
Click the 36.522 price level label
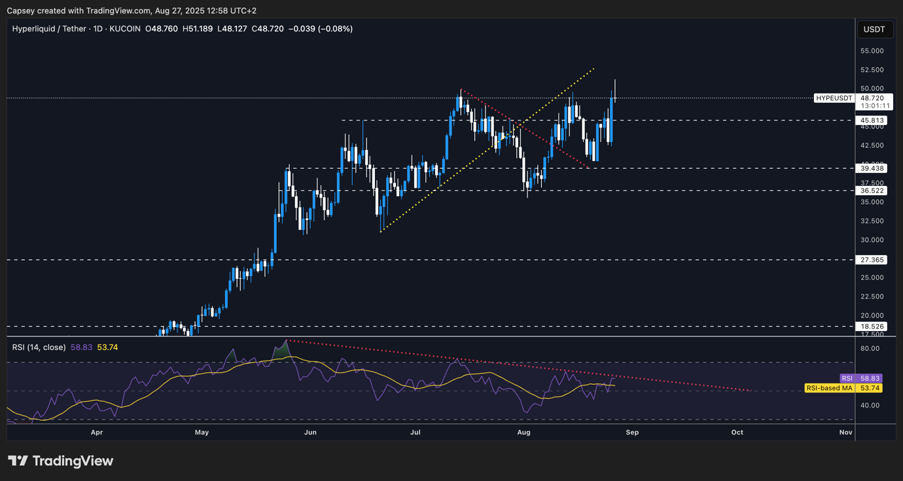pyautogui.click(x=873, y=190)
